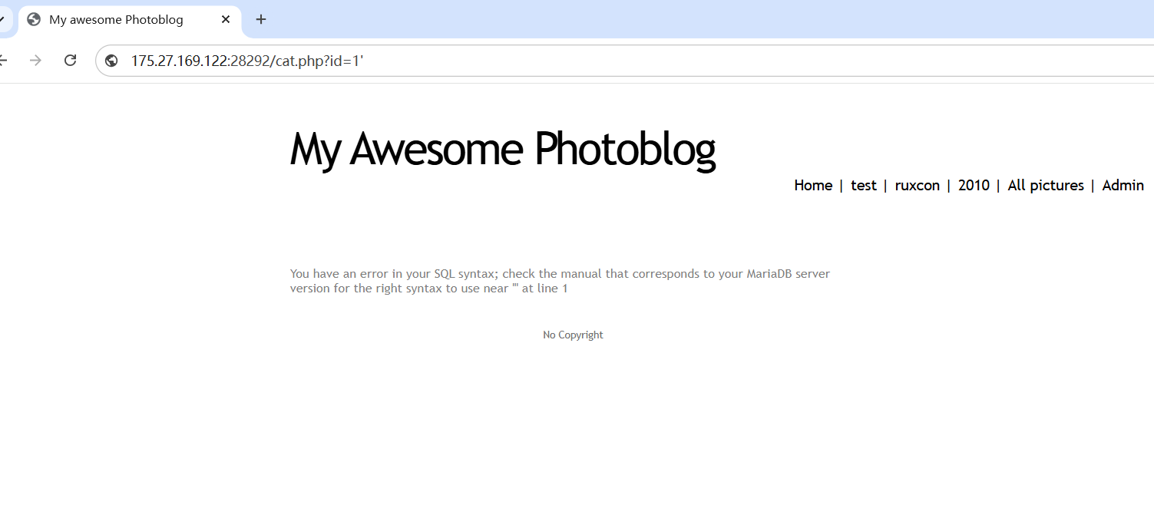Visit the 2010 category link
This screenshot has width=1154, height=508.
974,185
